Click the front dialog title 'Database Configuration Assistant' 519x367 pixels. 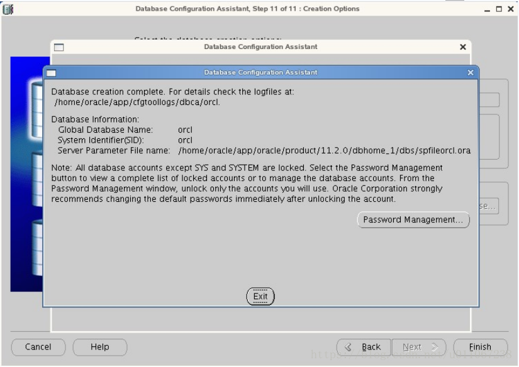coord(261,72)
